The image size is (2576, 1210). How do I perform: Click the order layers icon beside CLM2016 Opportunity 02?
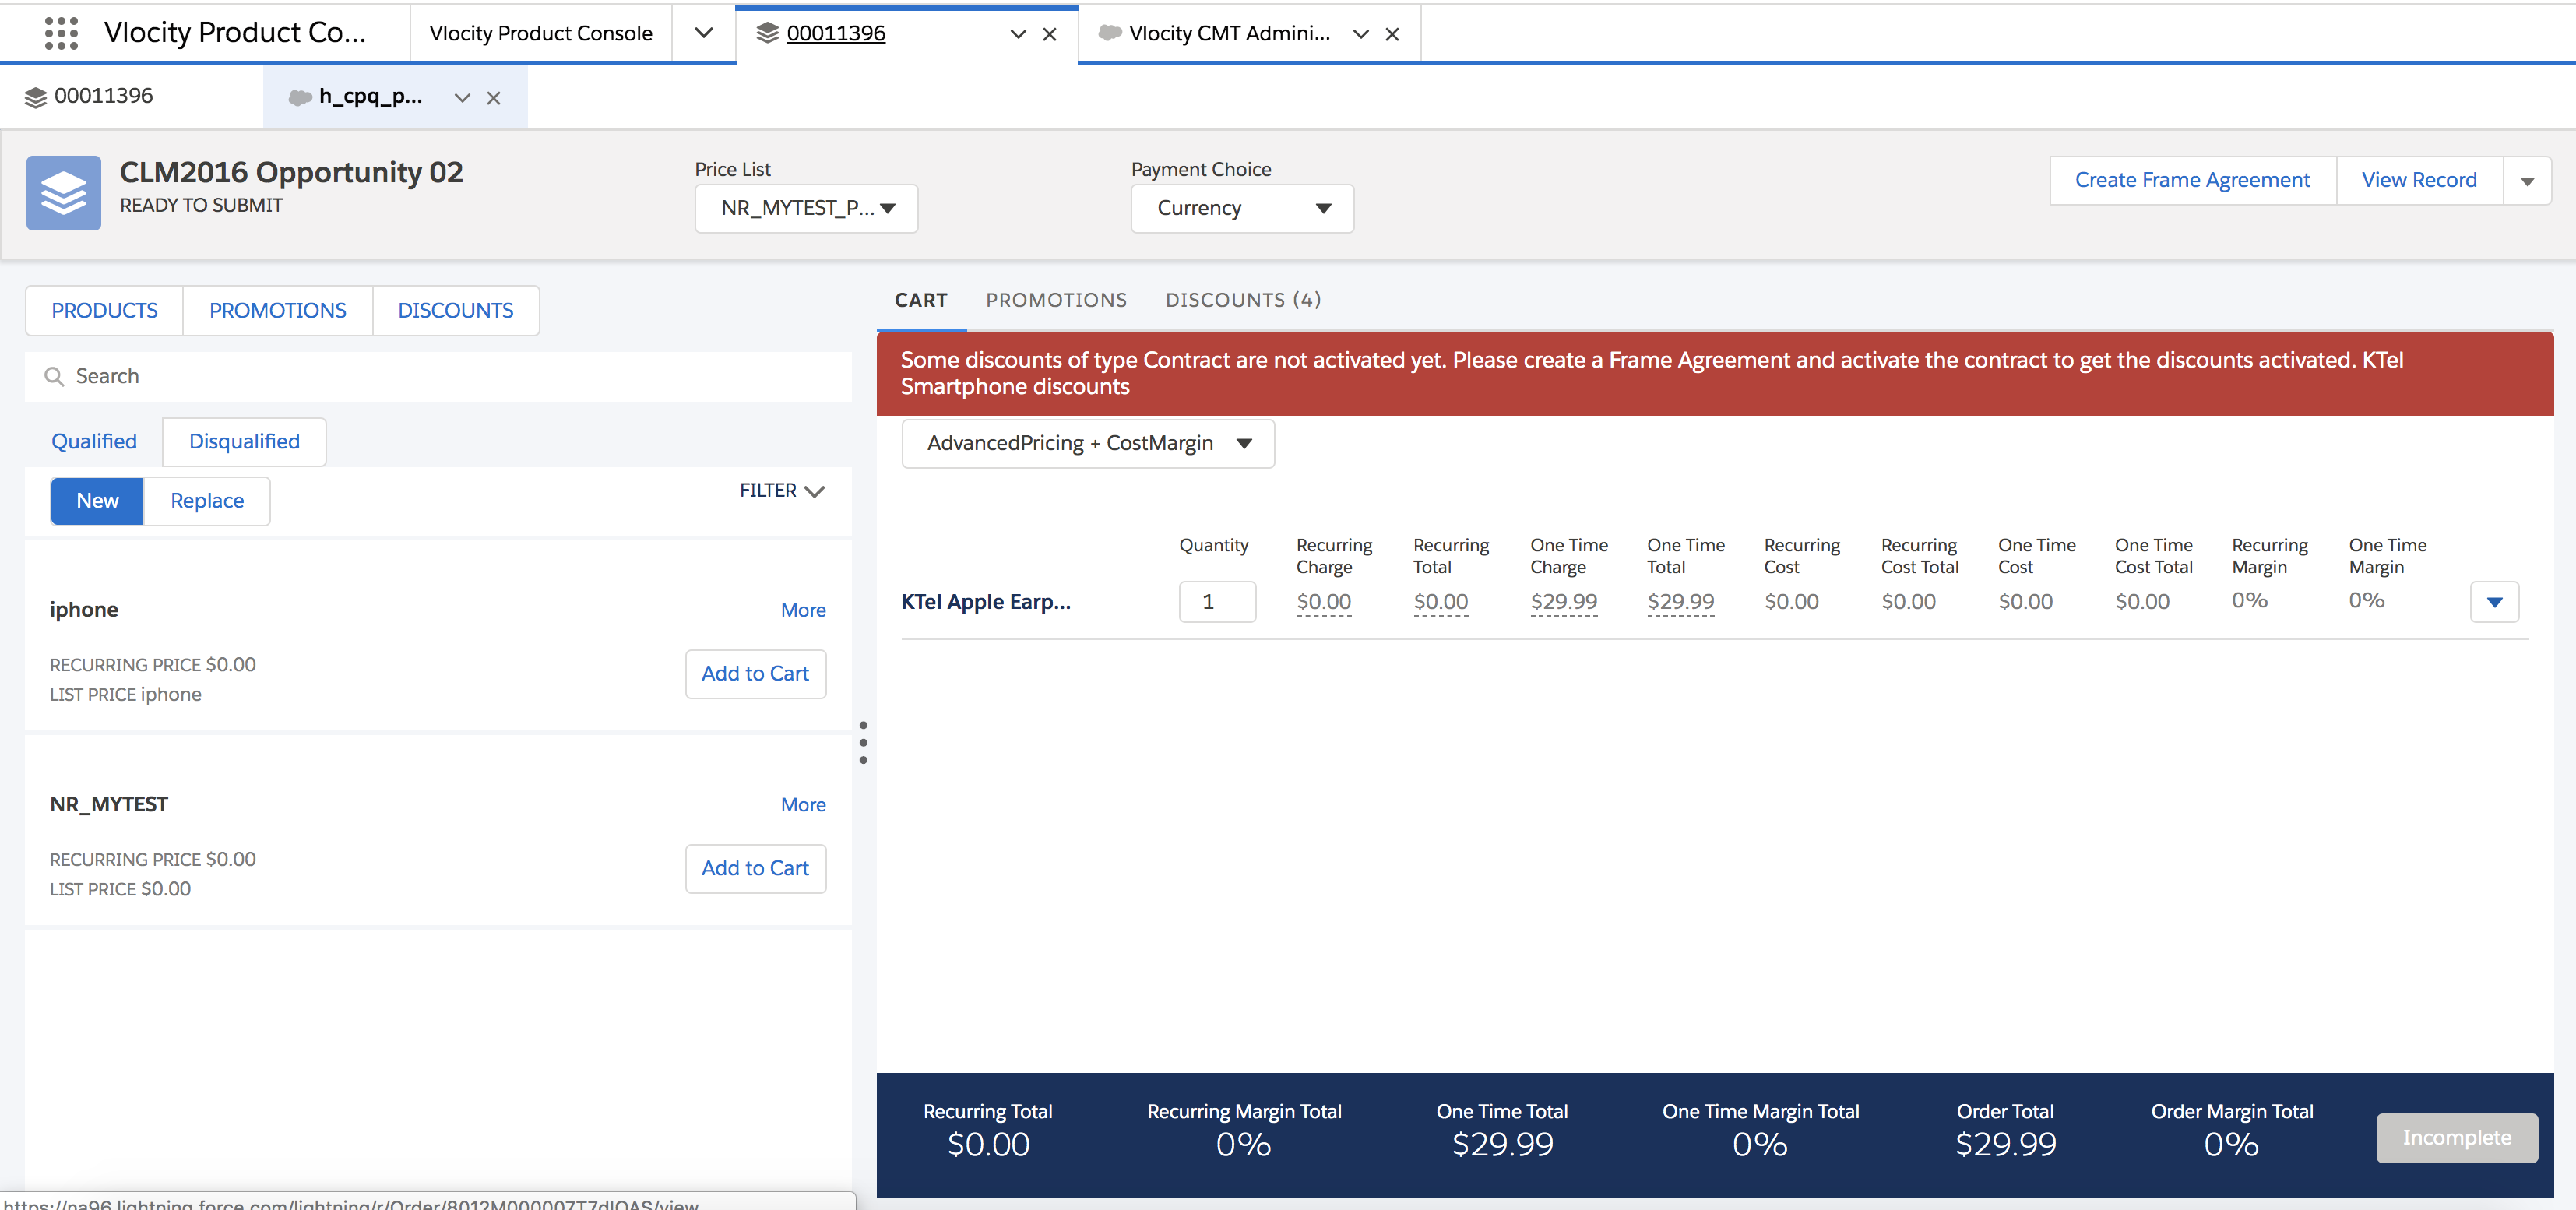63,193
